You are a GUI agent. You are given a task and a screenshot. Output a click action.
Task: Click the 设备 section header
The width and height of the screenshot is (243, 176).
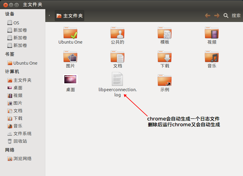click(x=10, y=14)
